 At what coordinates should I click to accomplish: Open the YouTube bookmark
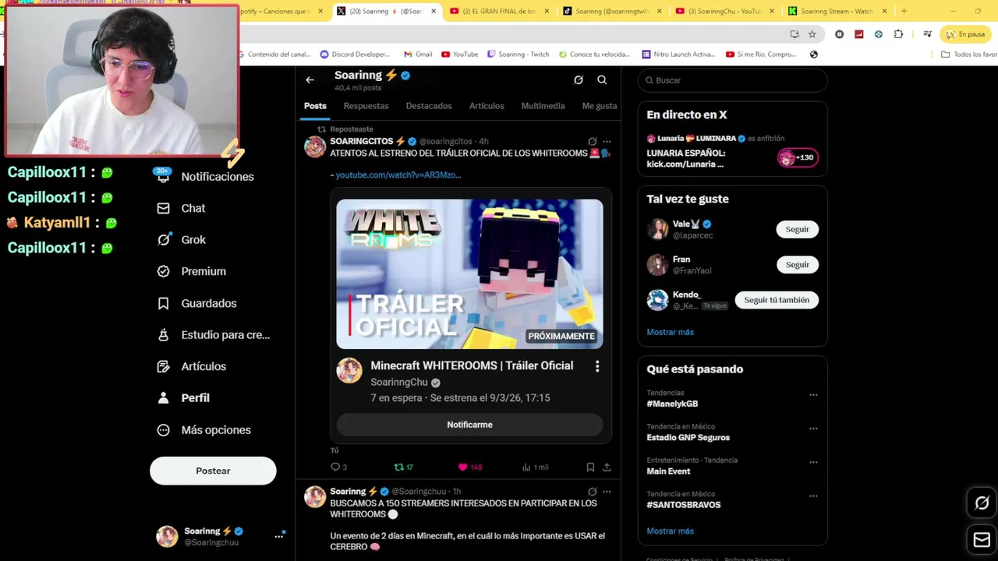point(459,55)
